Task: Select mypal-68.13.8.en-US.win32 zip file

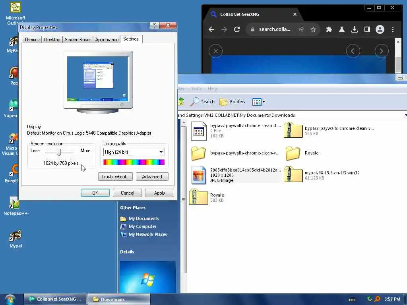Action: [322, 175]
